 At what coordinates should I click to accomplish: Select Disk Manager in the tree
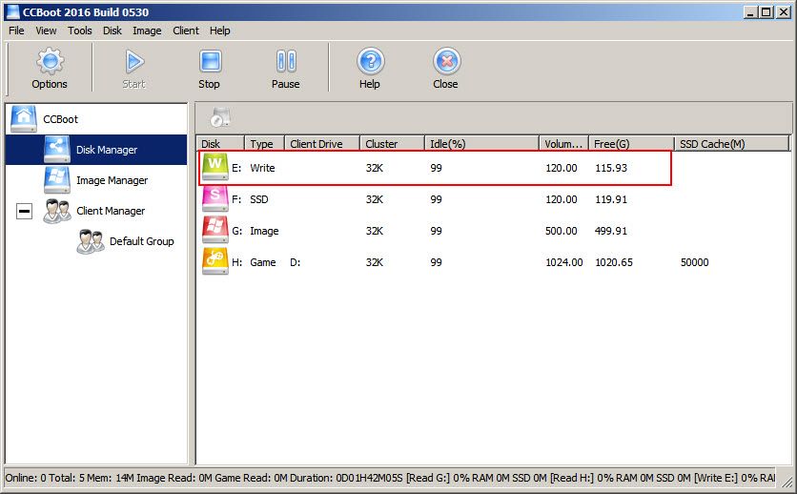point(107,150)
